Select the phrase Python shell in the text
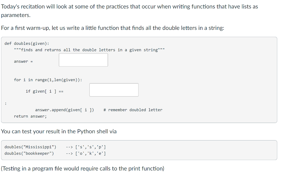 click(95, 131)
